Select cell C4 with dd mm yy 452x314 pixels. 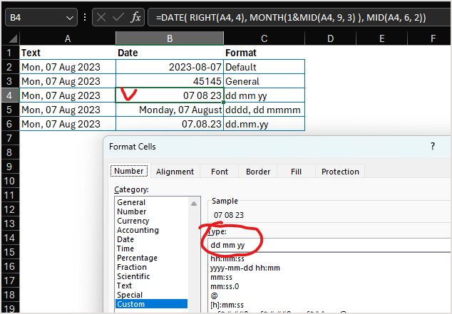tap(264, 95)
